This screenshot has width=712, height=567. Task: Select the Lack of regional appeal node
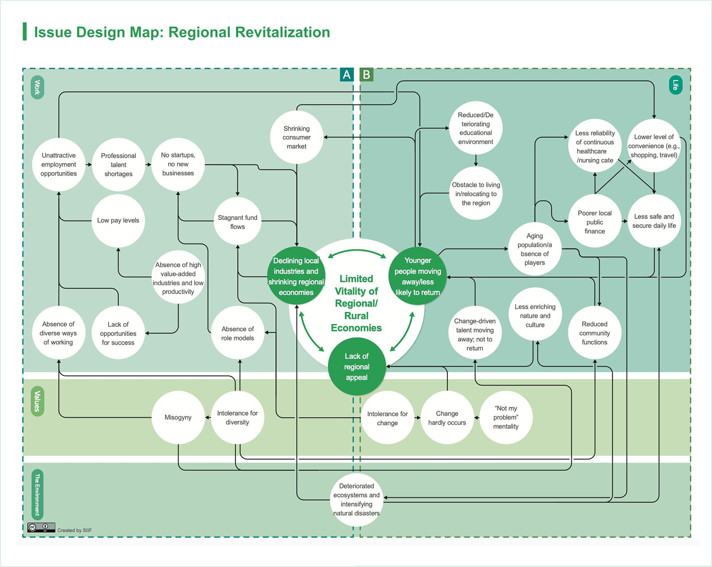click(356, 367)
